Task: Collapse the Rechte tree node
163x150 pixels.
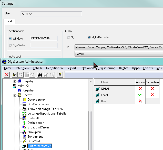Action: click(x=15, y=95)
